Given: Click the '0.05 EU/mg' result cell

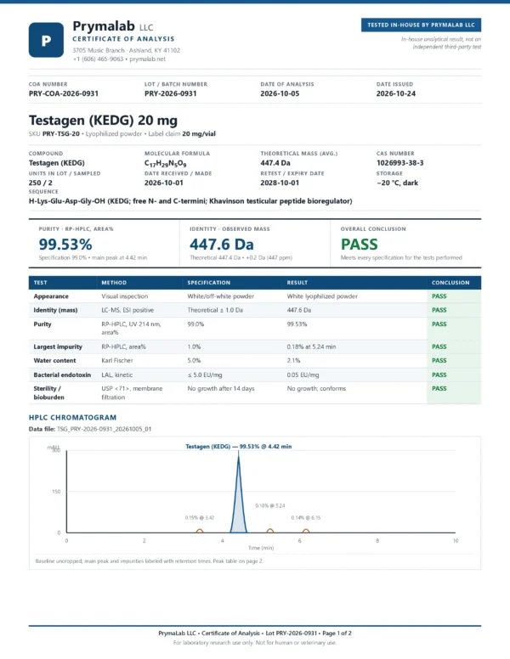Looking at the screenshot, I should coord(303,375).
